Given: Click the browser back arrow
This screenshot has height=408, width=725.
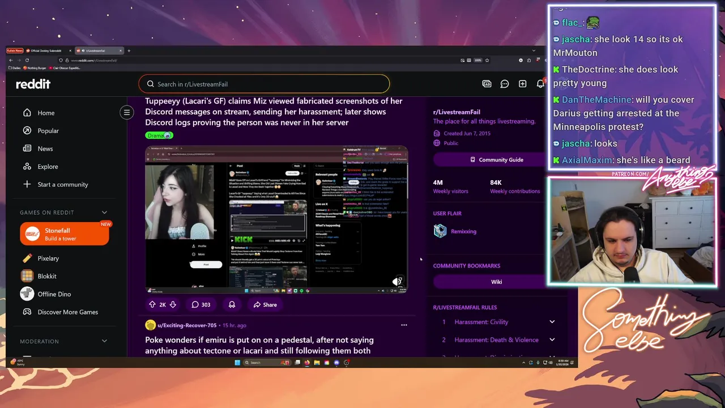Looking at the screenshot, I should pyautogui.click(x=11, y=60).
